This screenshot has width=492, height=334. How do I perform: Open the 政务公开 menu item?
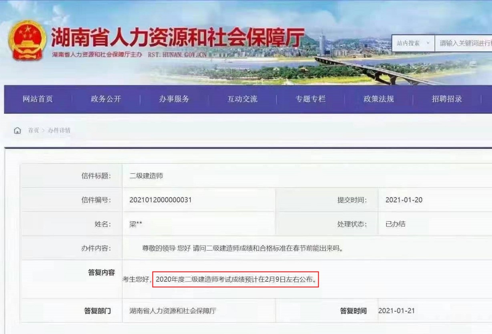pyautogui.click(x=105, y=99)
